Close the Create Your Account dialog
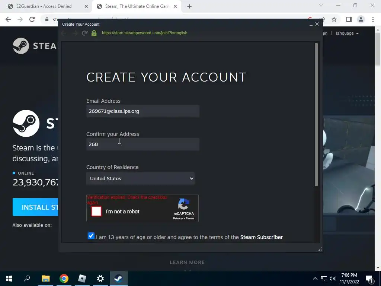381x286 pixels. click(317, 24)
